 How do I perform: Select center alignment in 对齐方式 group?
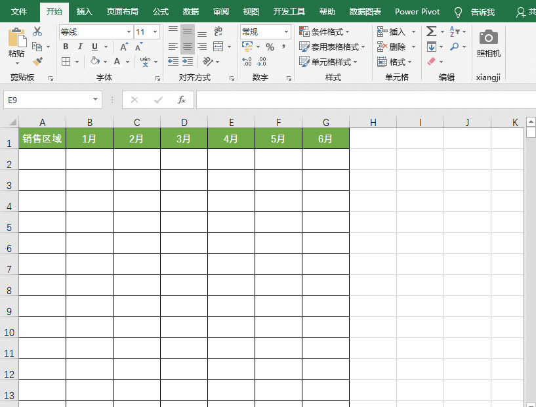[x=188, y=47]
